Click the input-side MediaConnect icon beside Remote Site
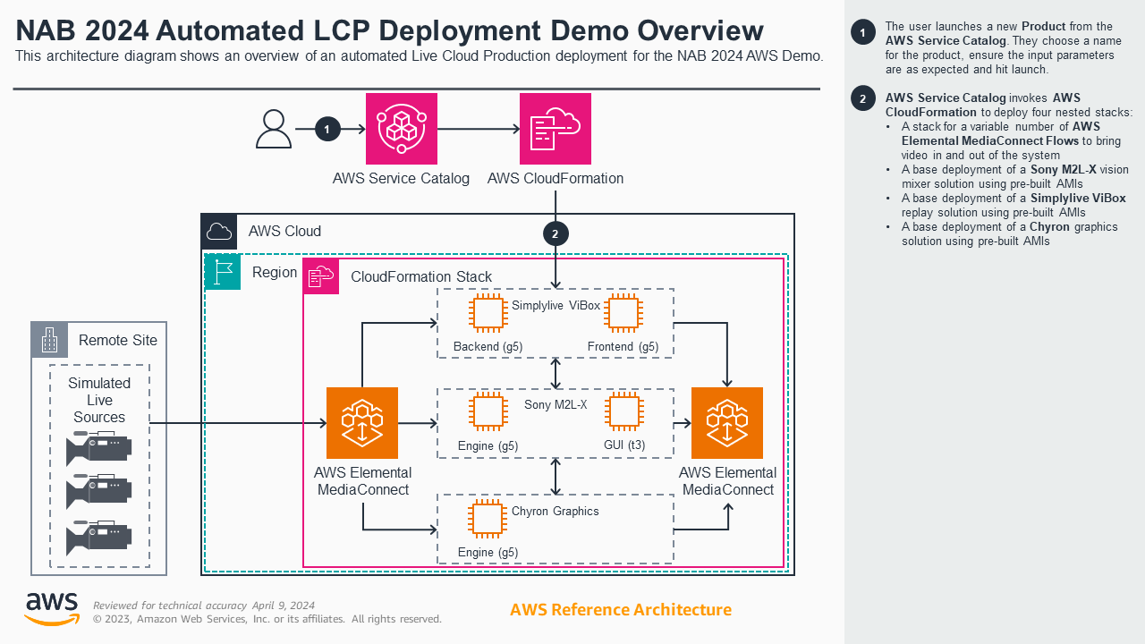The image size is (1145, 644). point(362,423)
